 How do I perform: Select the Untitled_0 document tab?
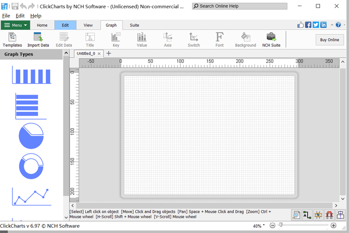(86, 53)
